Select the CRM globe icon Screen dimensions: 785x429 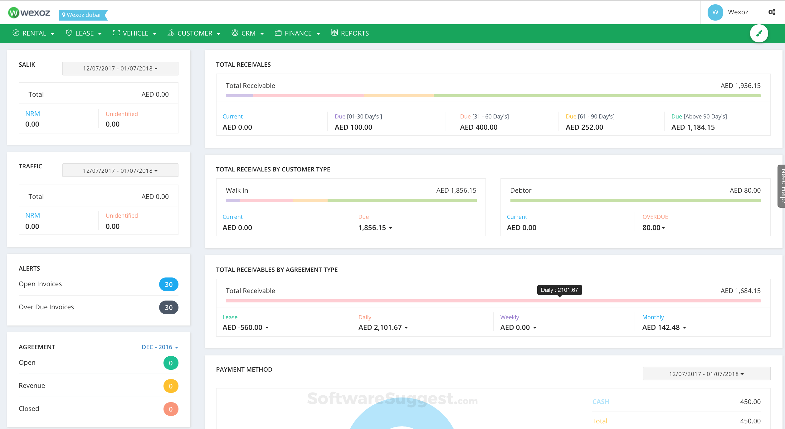click(235, 33)
